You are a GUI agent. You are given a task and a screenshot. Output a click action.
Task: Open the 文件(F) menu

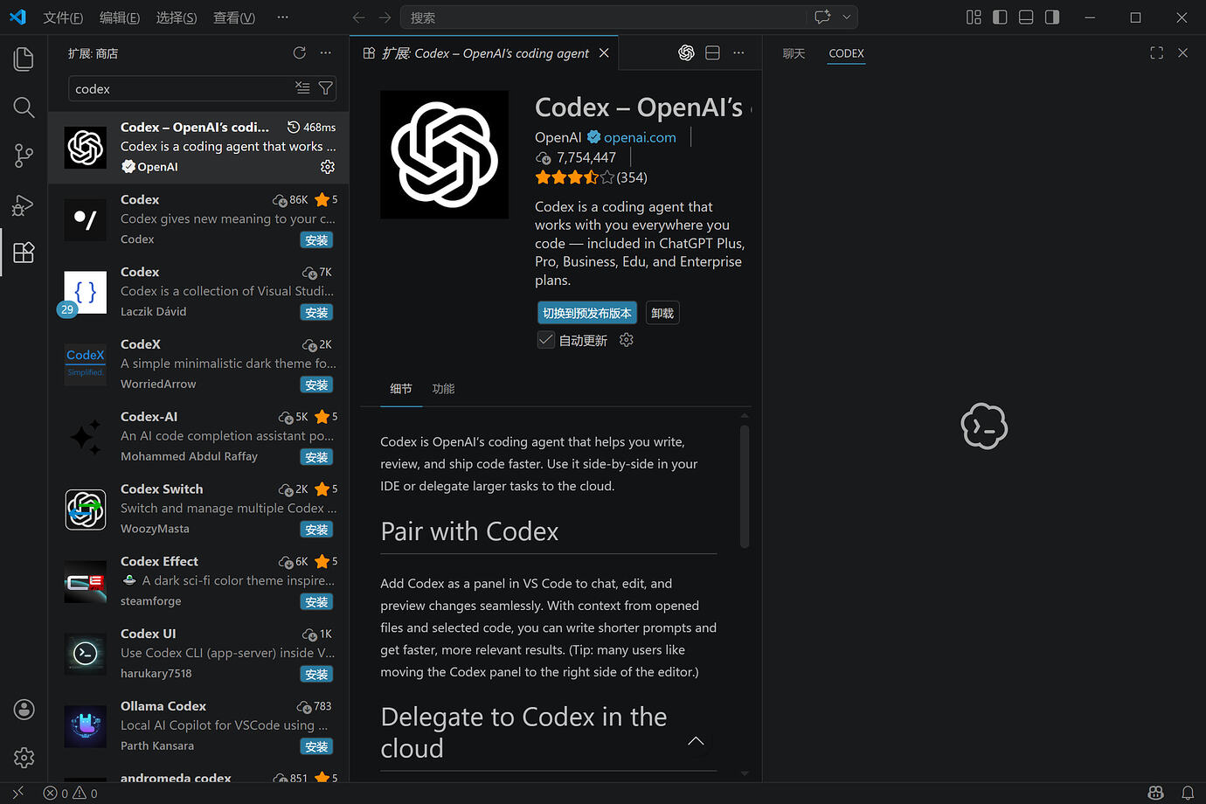tap(63, 17)
